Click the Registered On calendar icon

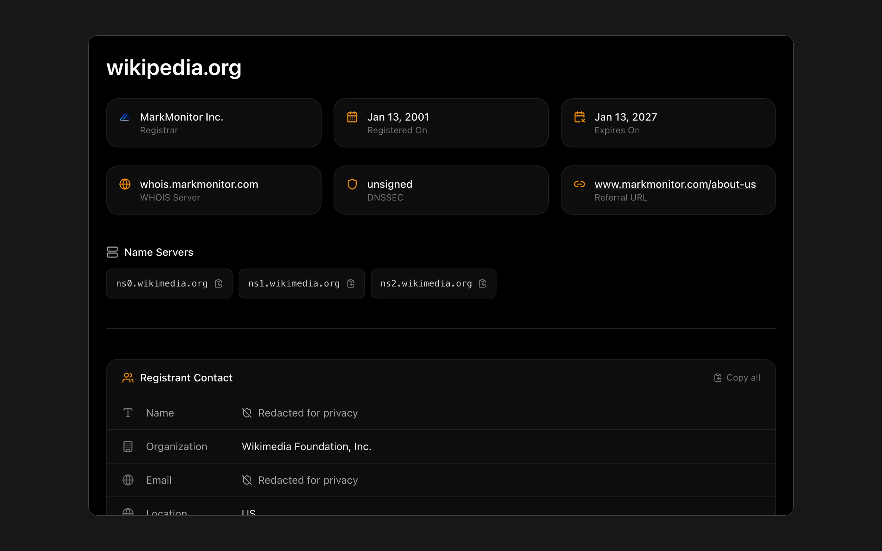point(352,117)
